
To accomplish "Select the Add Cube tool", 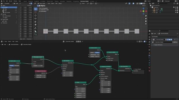I will point(36,34).
